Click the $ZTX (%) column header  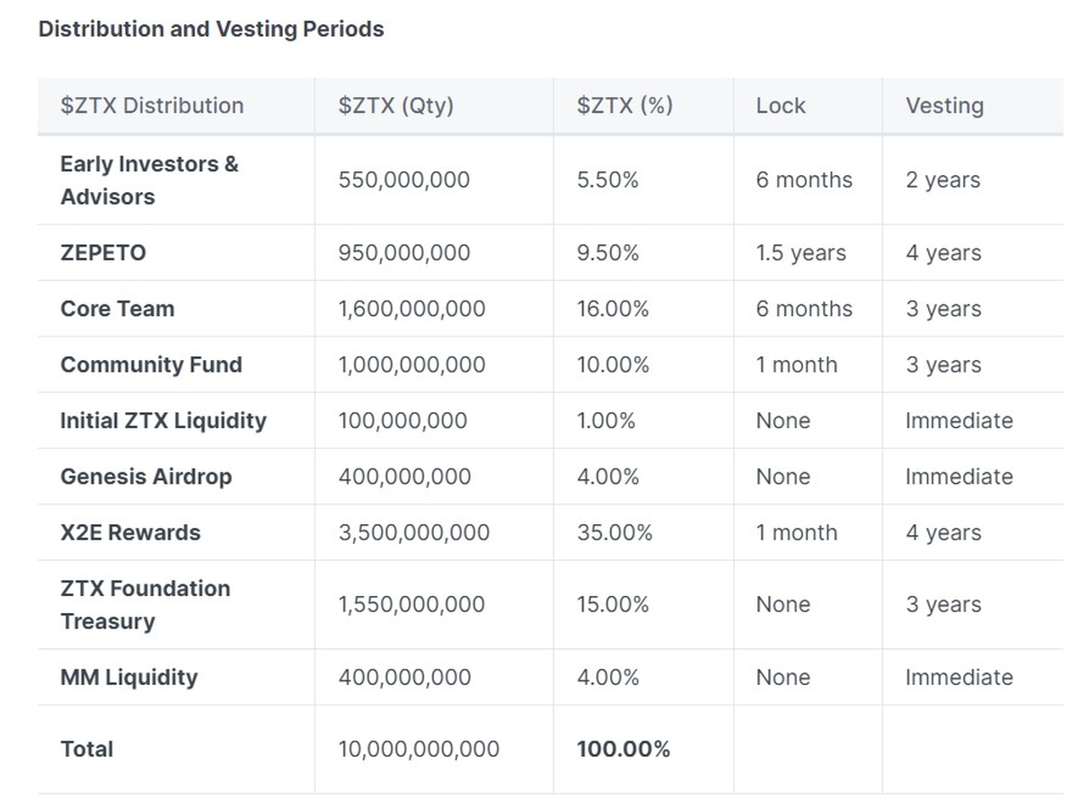coord(624,106)
